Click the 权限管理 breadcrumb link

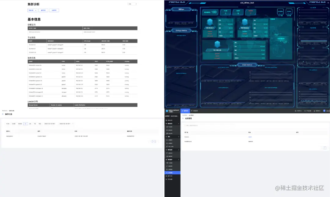pos(185,115)
